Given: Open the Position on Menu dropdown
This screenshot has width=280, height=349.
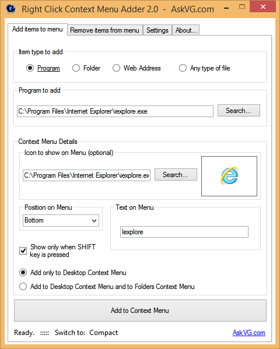Looking at the screenshot, I should pos(61,220).
